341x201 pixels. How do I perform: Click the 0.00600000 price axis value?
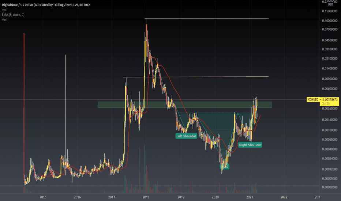(x=330, y=89)
